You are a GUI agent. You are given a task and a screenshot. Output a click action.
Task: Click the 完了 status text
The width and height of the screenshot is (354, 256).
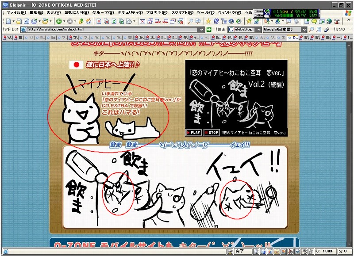[240, 251]
